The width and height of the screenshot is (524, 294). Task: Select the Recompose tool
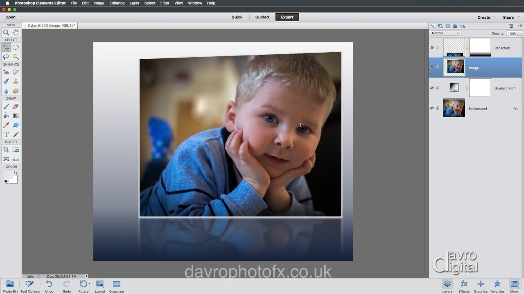click(x=16, y=149)
